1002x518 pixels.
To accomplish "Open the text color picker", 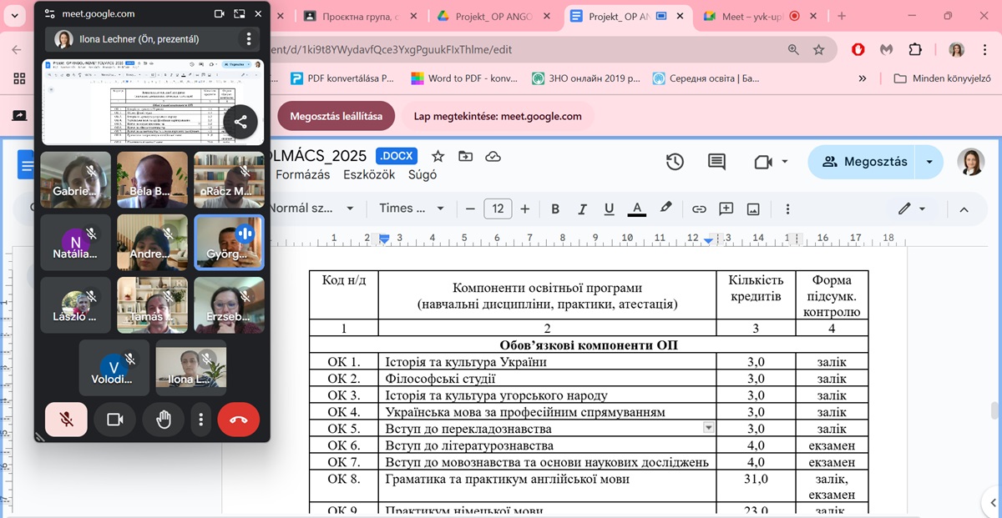I will pyautogui.click(x=637, y=209).
